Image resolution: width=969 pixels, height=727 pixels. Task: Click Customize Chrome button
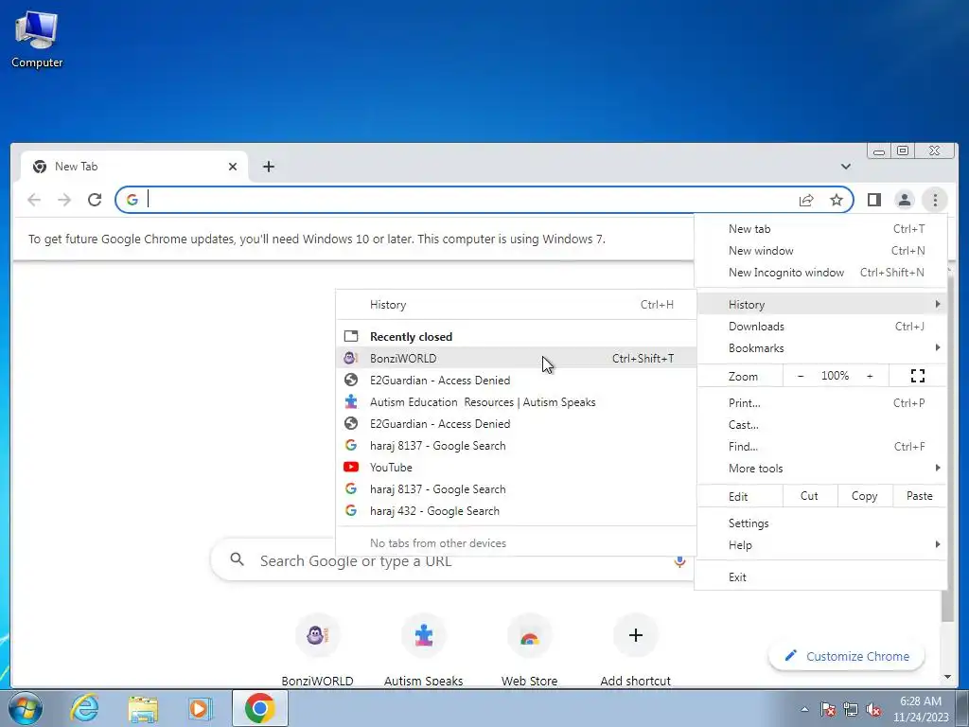847,656
